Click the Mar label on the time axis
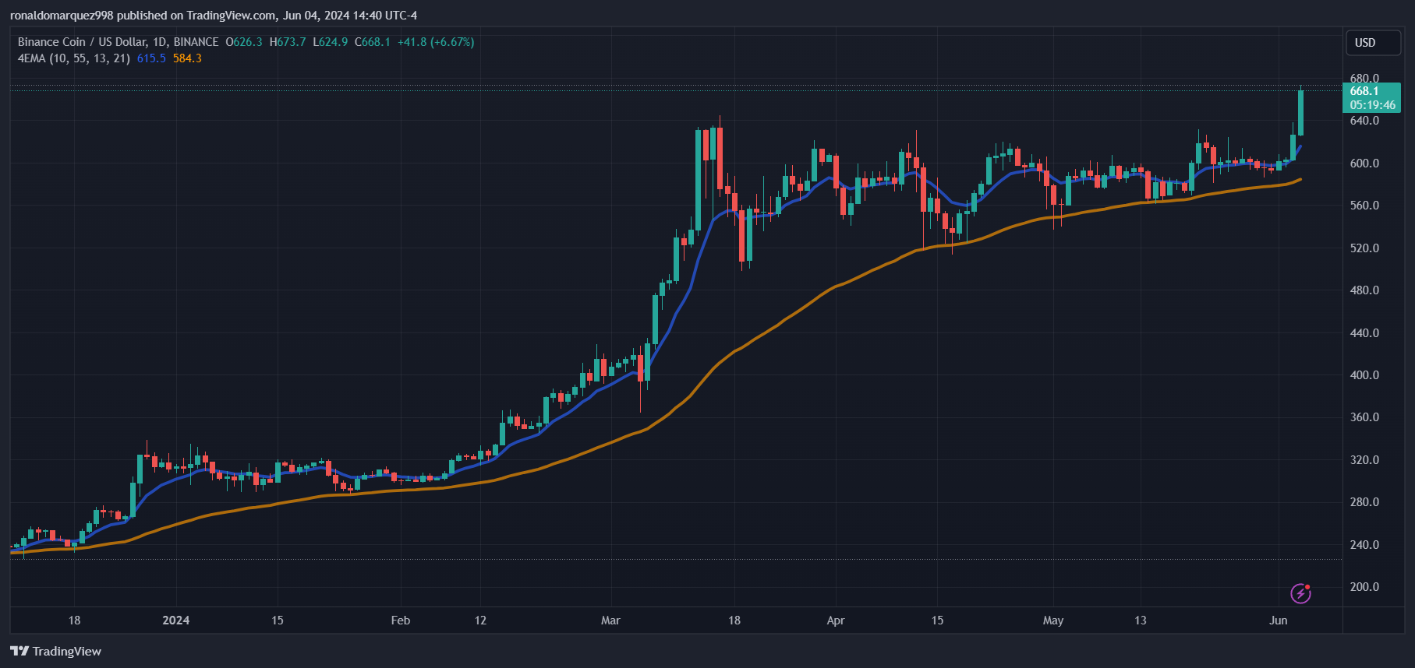 (610, 621)
